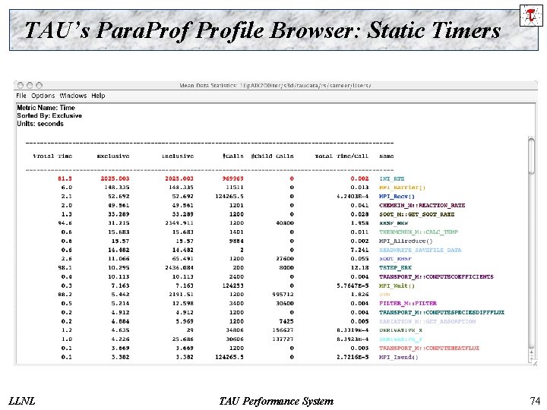547x410 pixels.
Task: Click the name column header
Action: tap(386, 156)
